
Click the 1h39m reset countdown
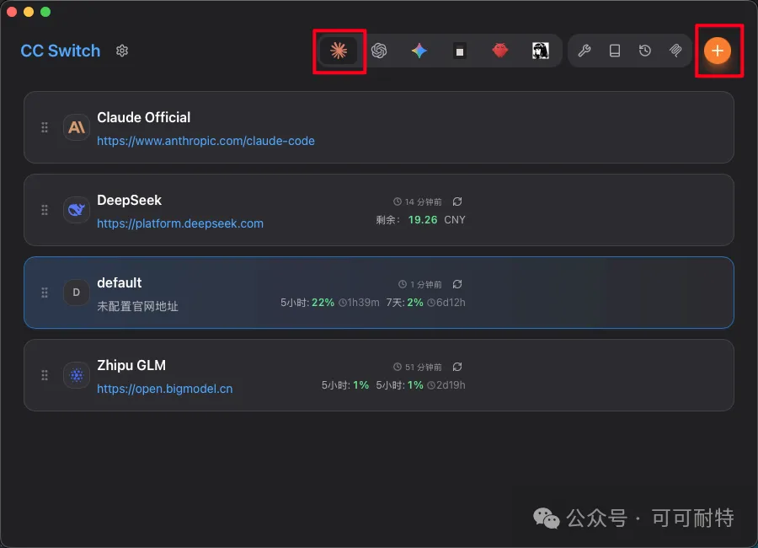[359, 303]
